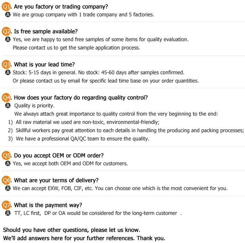Click the black A icon under Q1
245x243 pixels.
tap(8, 14)
